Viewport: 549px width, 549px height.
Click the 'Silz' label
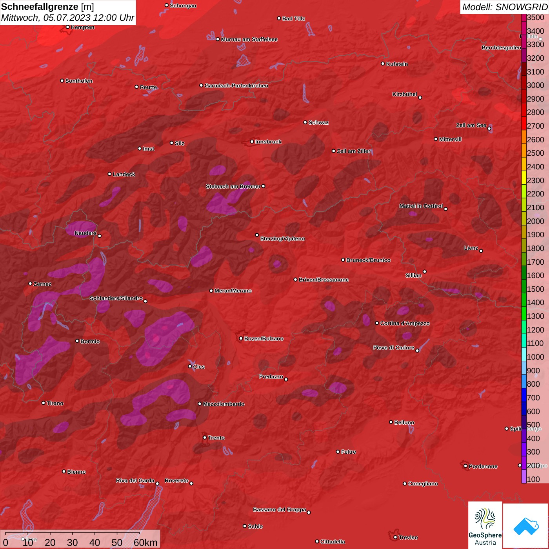[180, 143]
